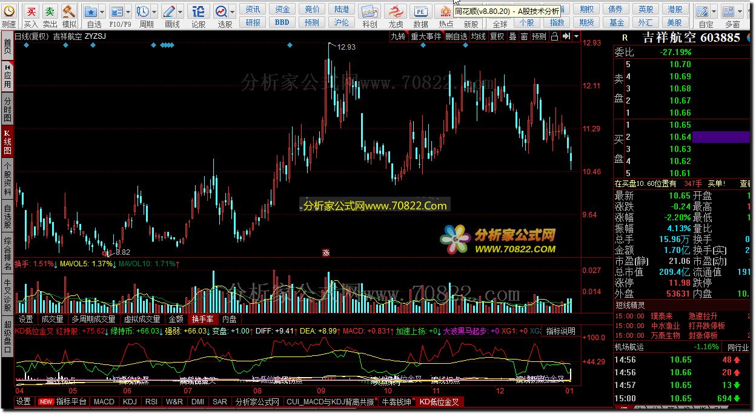Click the 资讯 news button

[253, 9]
